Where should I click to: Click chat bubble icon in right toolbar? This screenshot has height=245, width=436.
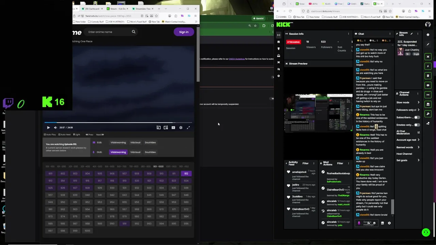click(x=428, y=85)
